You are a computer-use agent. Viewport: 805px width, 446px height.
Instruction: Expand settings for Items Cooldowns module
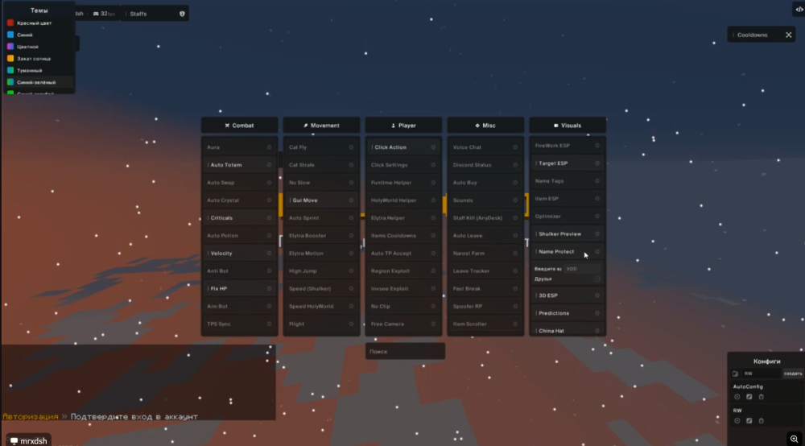point(433,236)
